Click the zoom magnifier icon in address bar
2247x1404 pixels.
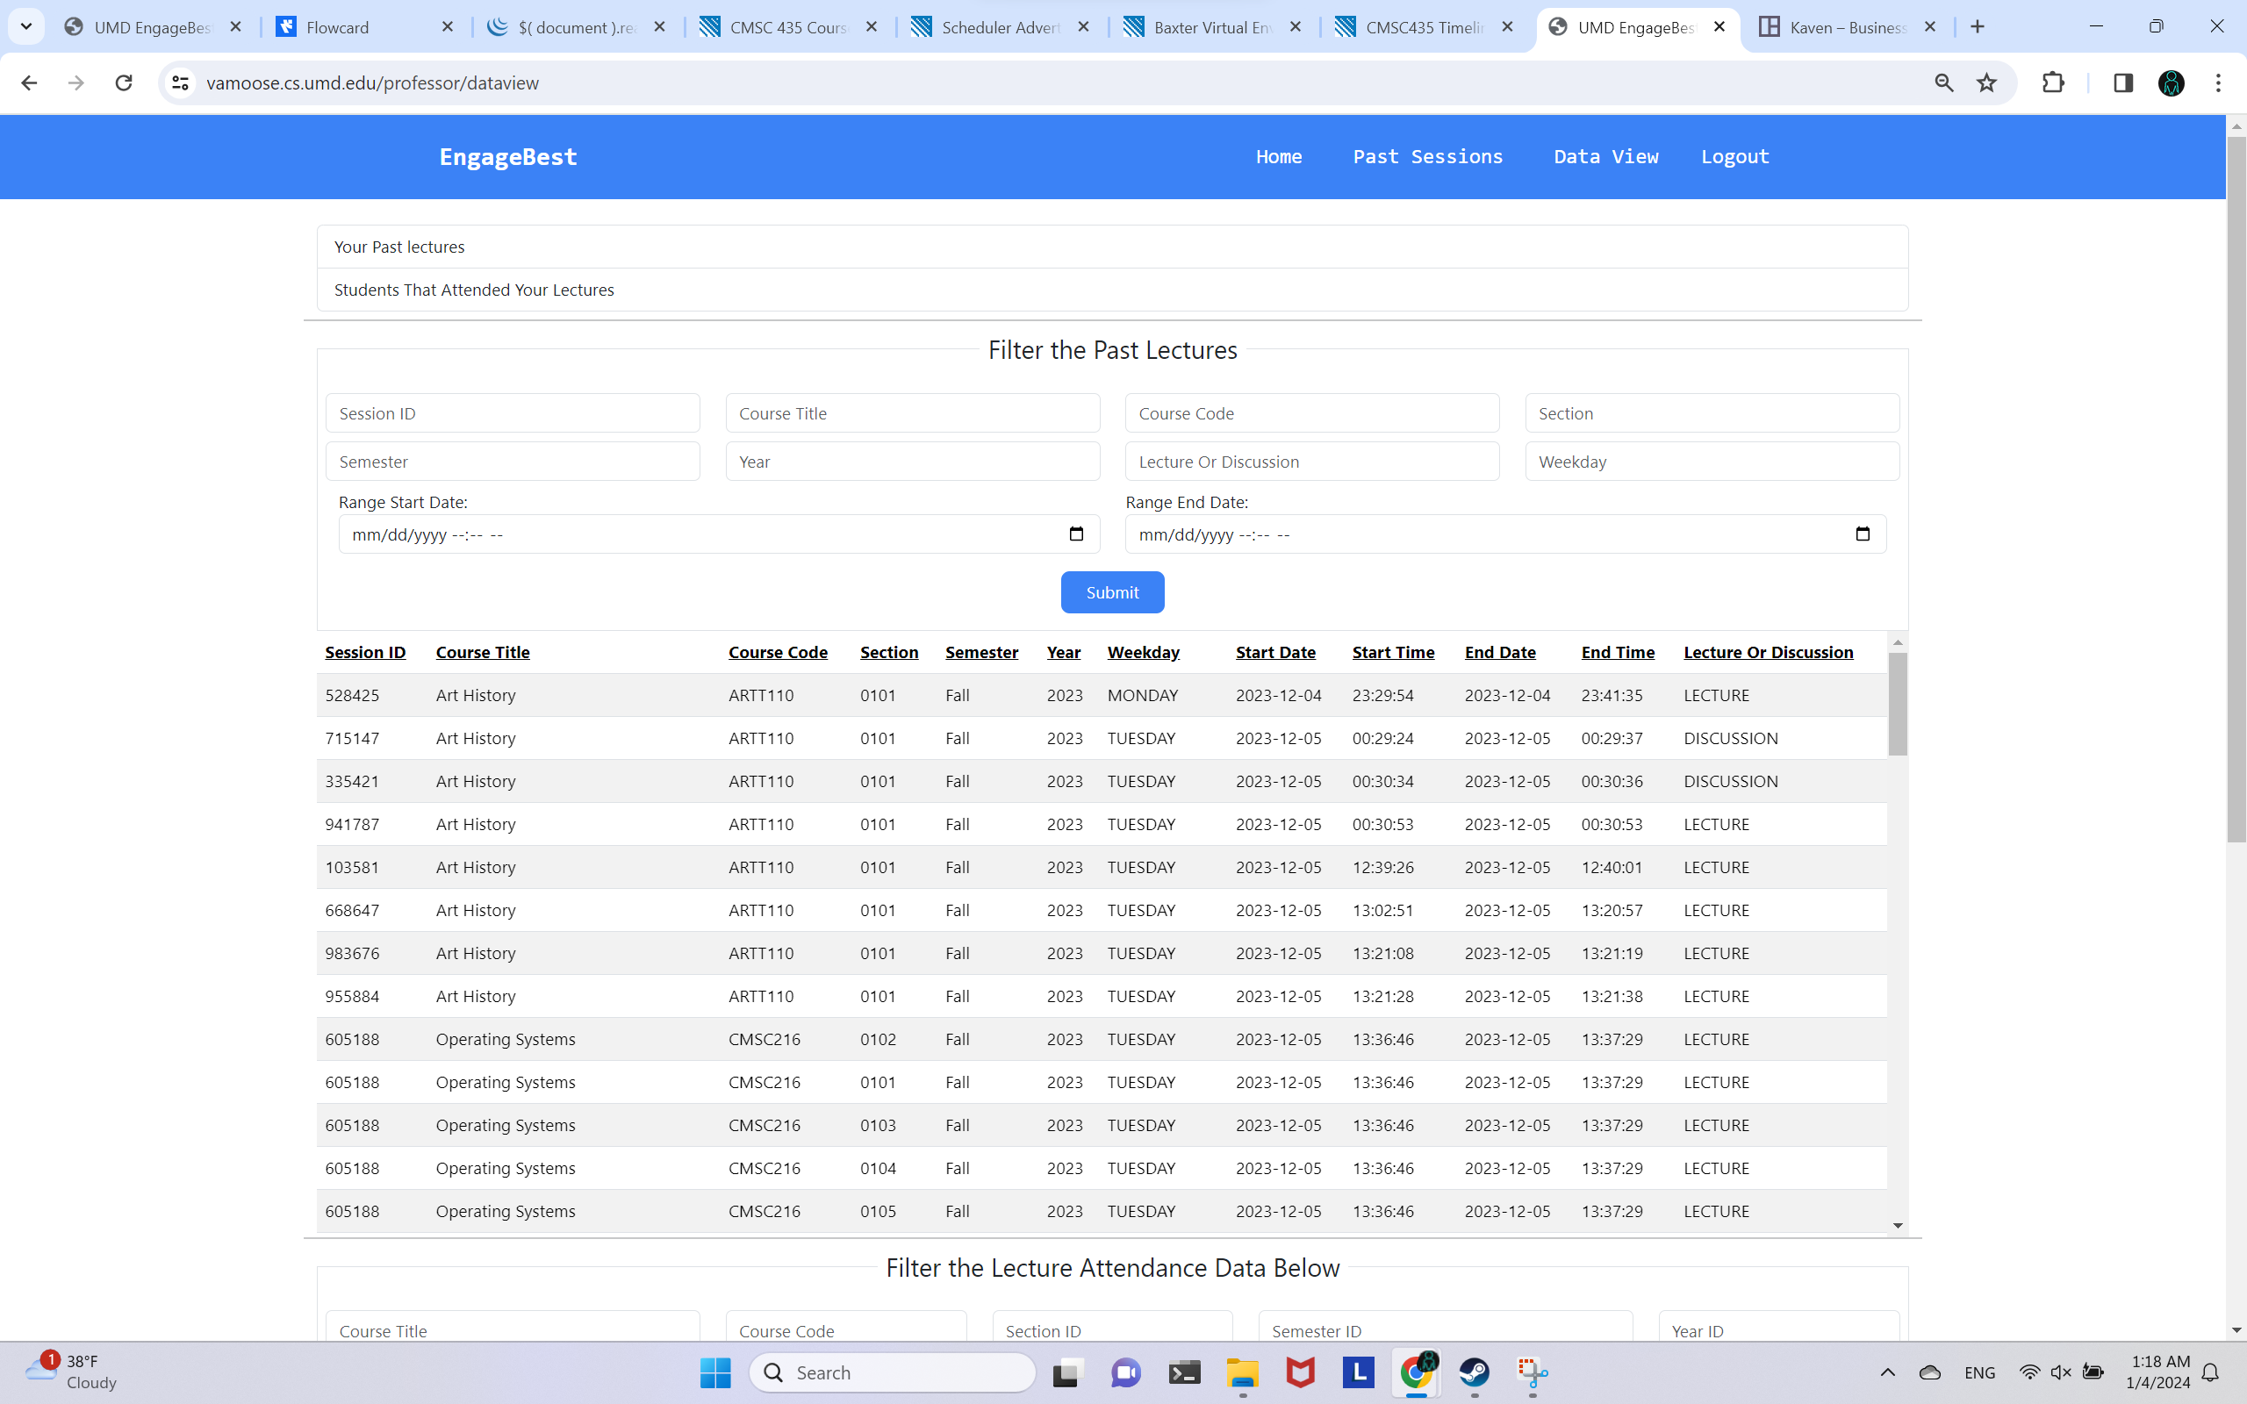(1943, 82)
